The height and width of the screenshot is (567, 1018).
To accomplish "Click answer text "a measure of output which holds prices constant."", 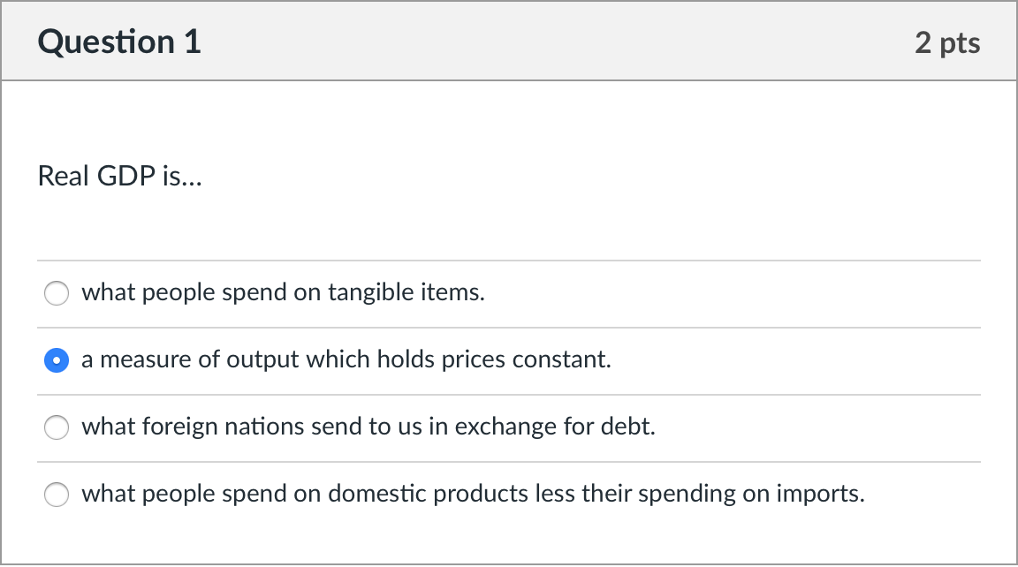I will point(346,359).
